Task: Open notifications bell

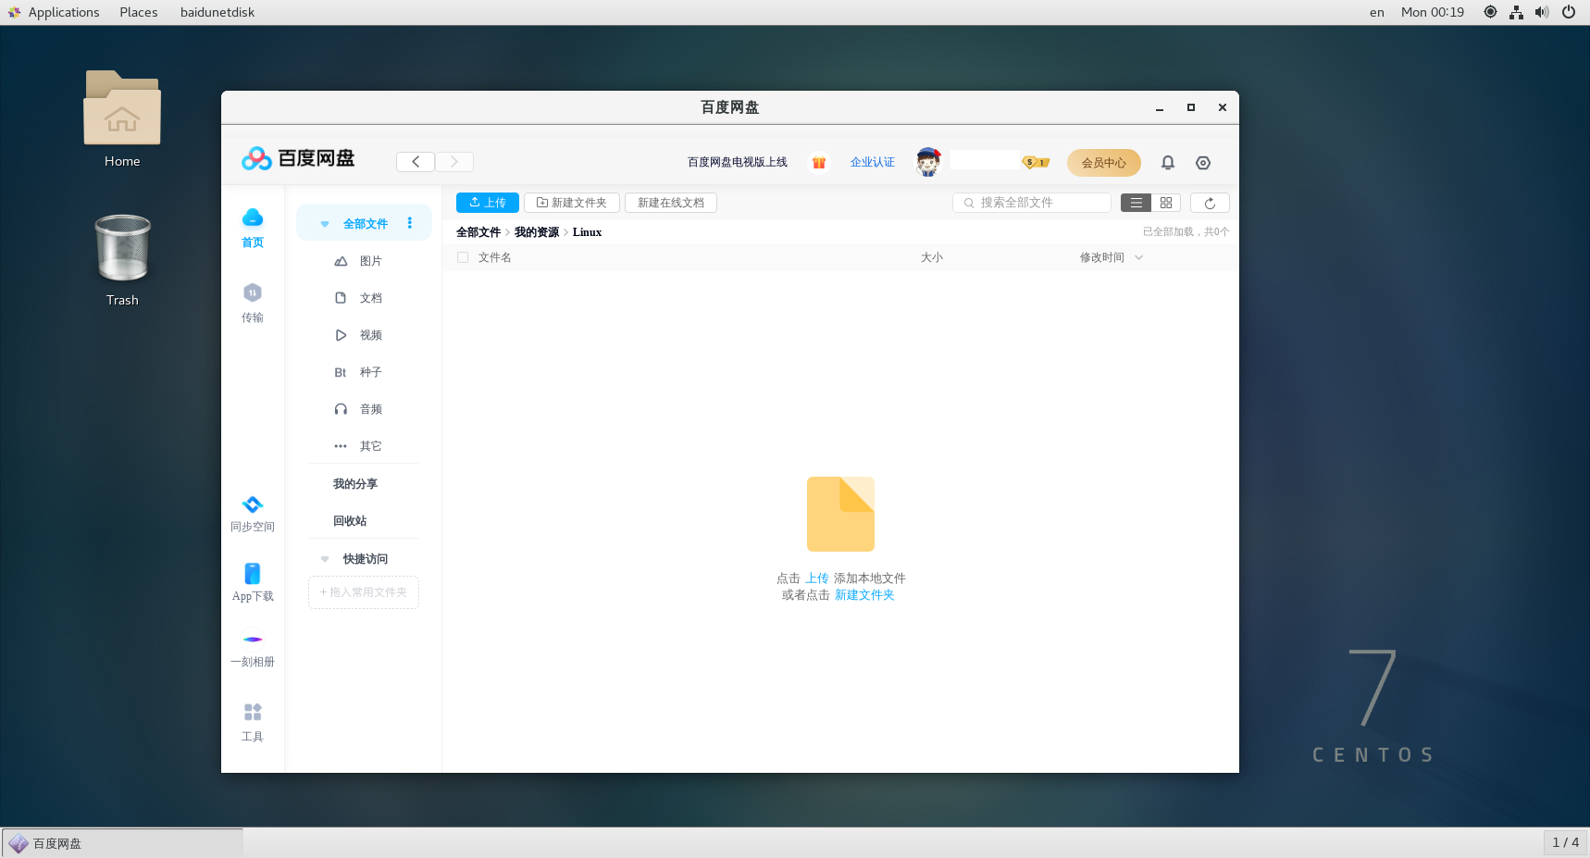Action: point(1168,162)
